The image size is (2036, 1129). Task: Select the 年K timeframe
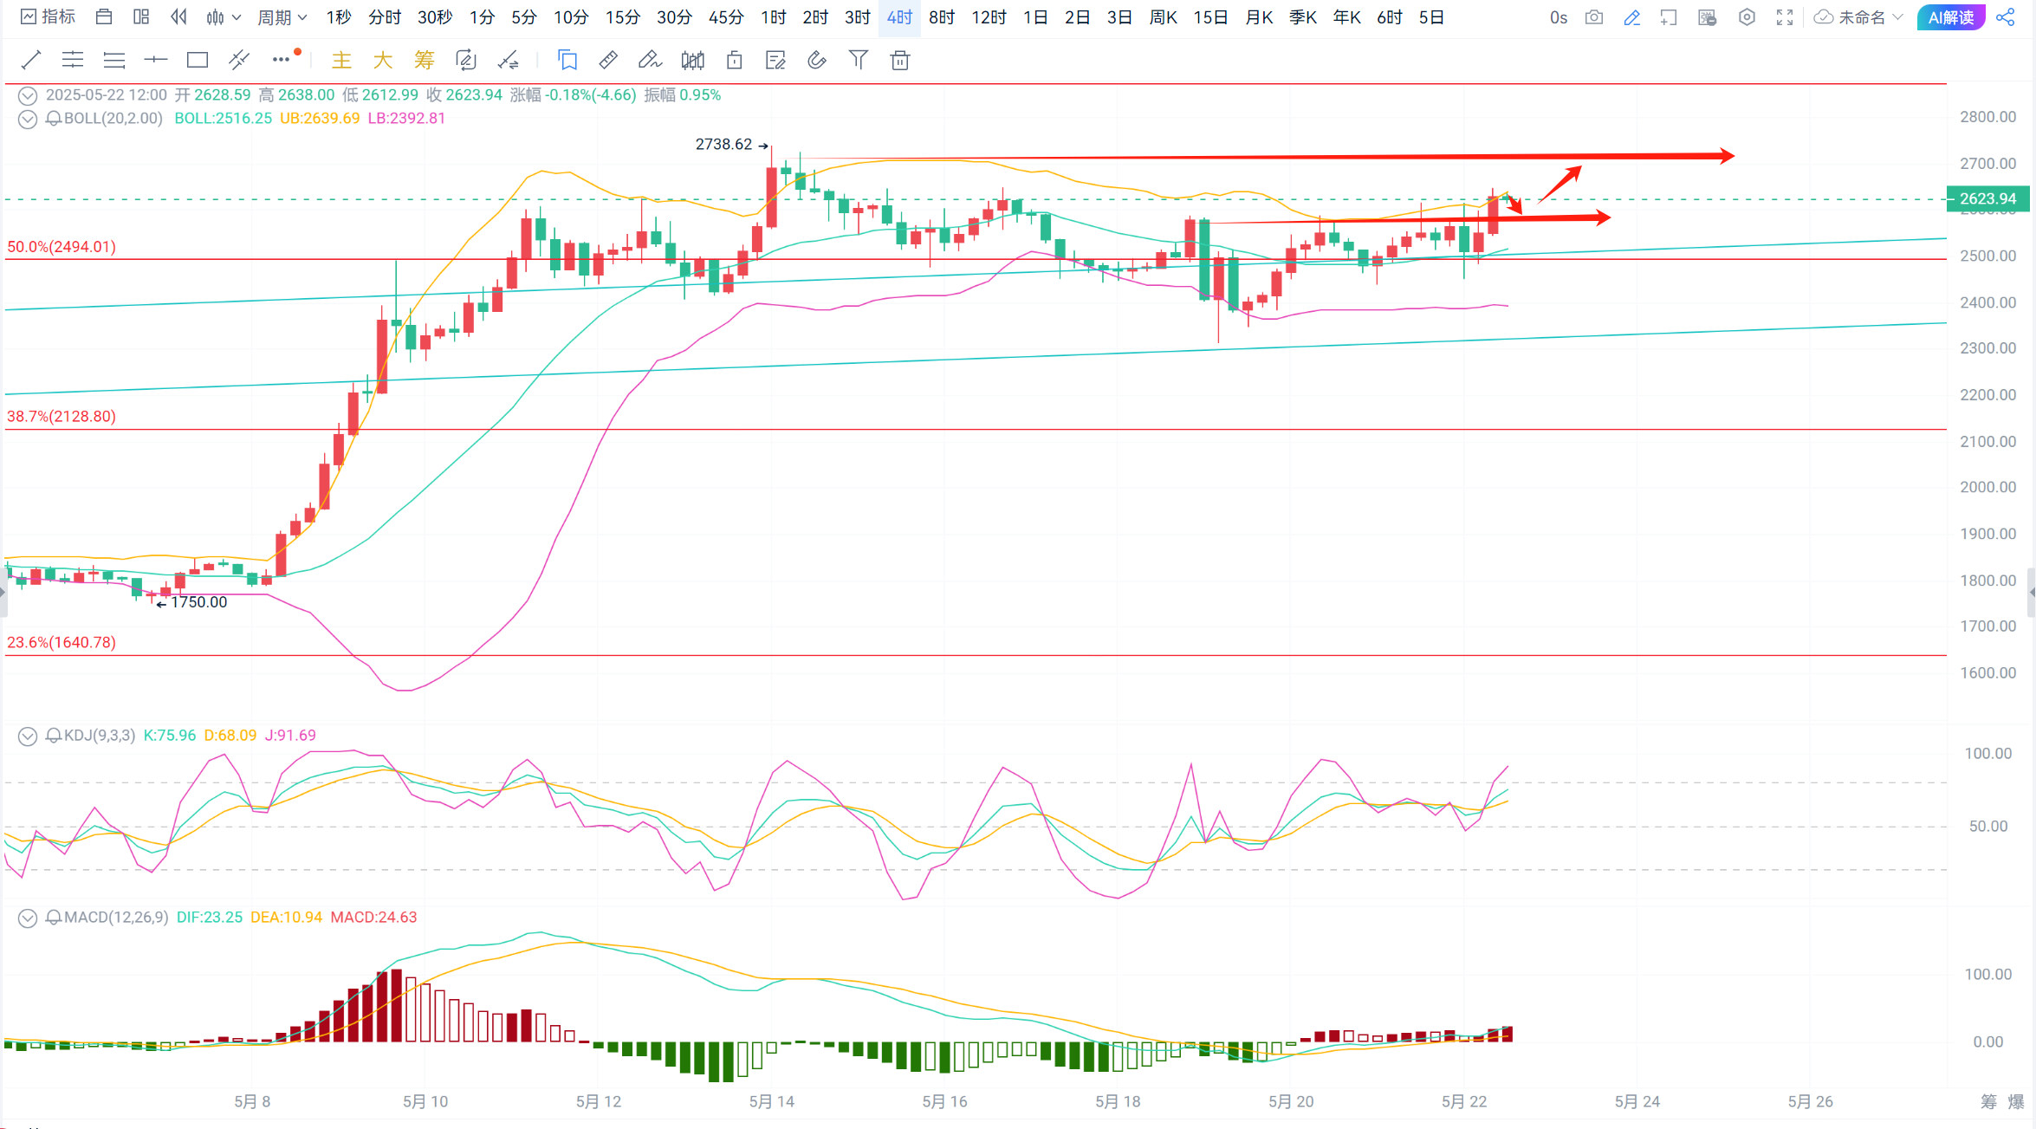click(x=1346, y=16)
